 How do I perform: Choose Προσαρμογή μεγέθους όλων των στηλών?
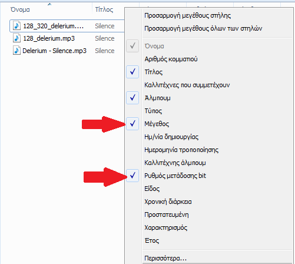click(203, 28)
